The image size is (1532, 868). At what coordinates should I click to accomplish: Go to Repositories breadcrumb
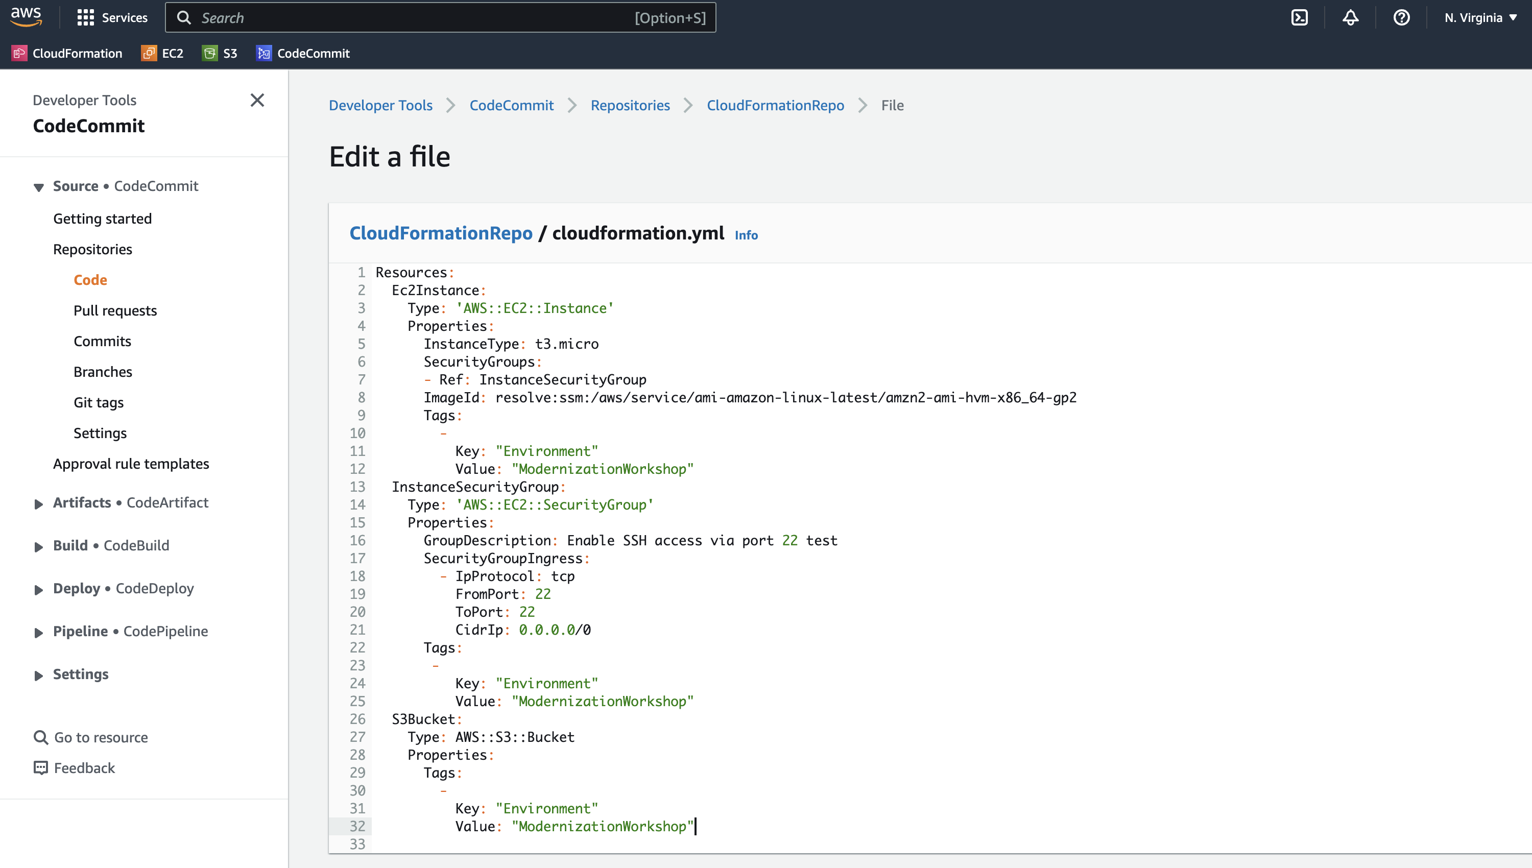point(630,106)
